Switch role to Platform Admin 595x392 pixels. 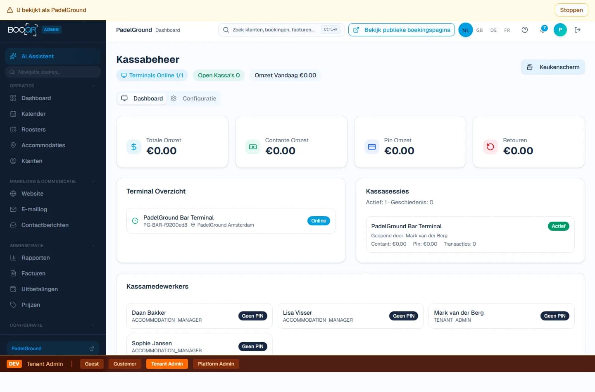pos(216,364)
